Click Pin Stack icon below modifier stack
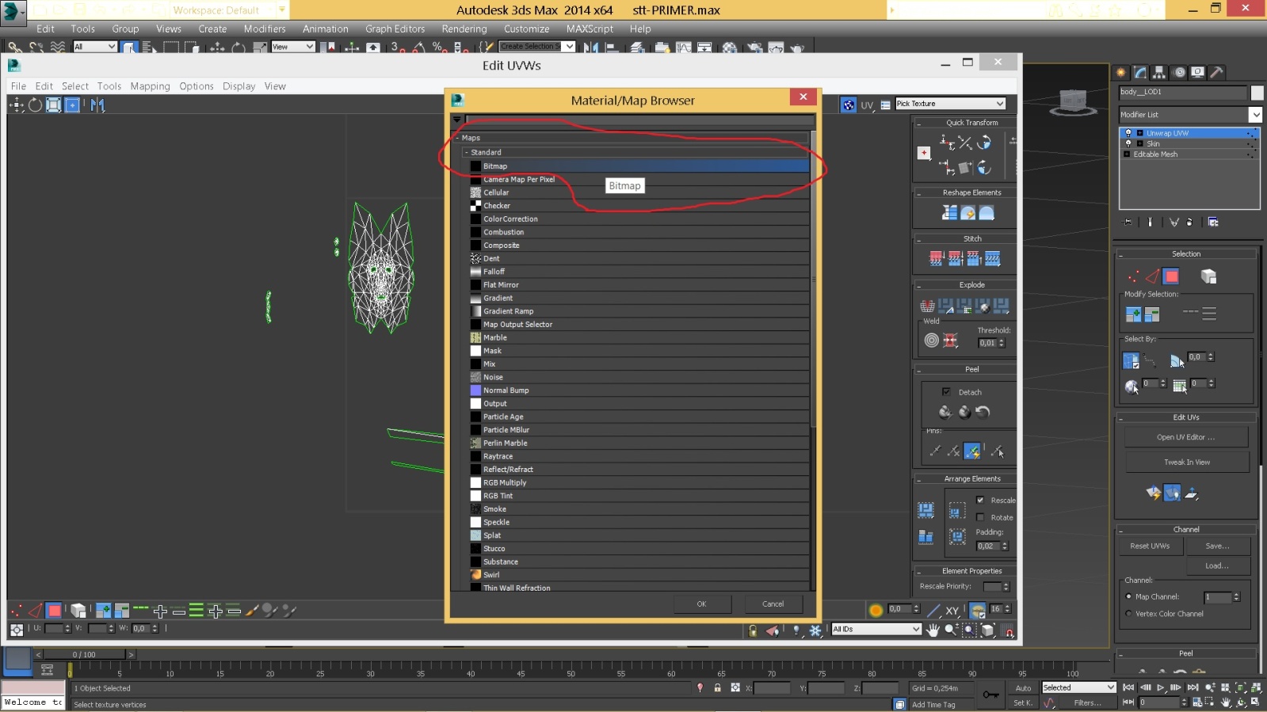 (1128, 222)
